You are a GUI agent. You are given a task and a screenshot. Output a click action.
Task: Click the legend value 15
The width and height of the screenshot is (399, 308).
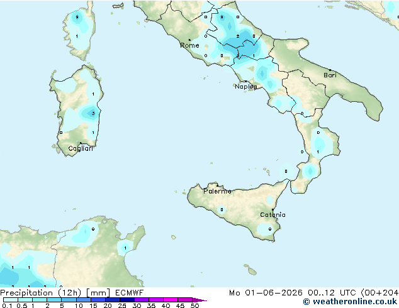point(93,305)
